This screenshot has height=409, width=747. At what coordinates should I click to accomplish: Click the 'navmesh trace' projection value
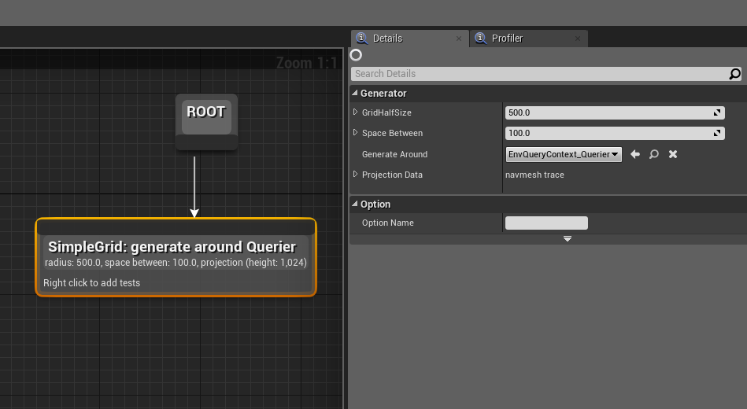point(534,175)
